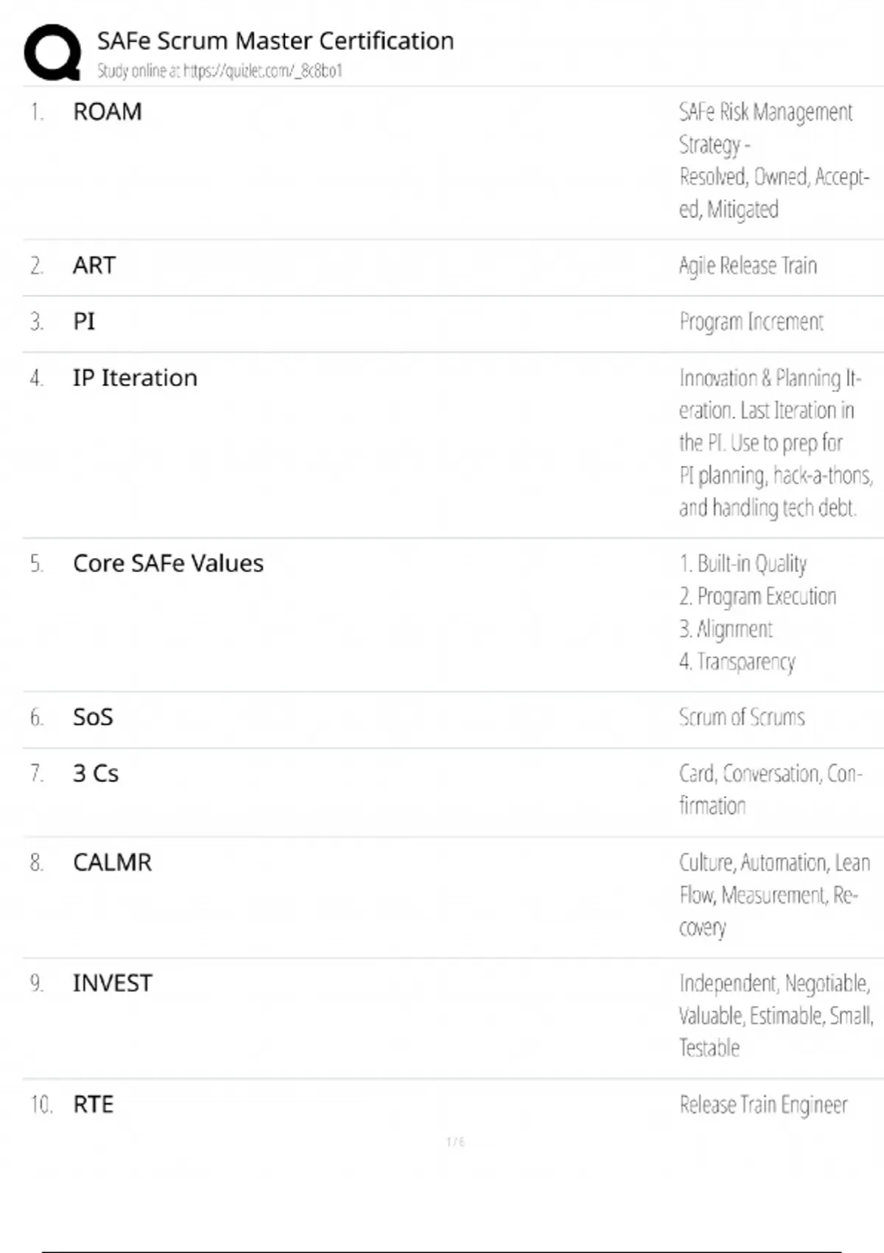The image size is (884, 1253).
Task: Select the Release Train Engineer definition
Action: coord(763,1105)
